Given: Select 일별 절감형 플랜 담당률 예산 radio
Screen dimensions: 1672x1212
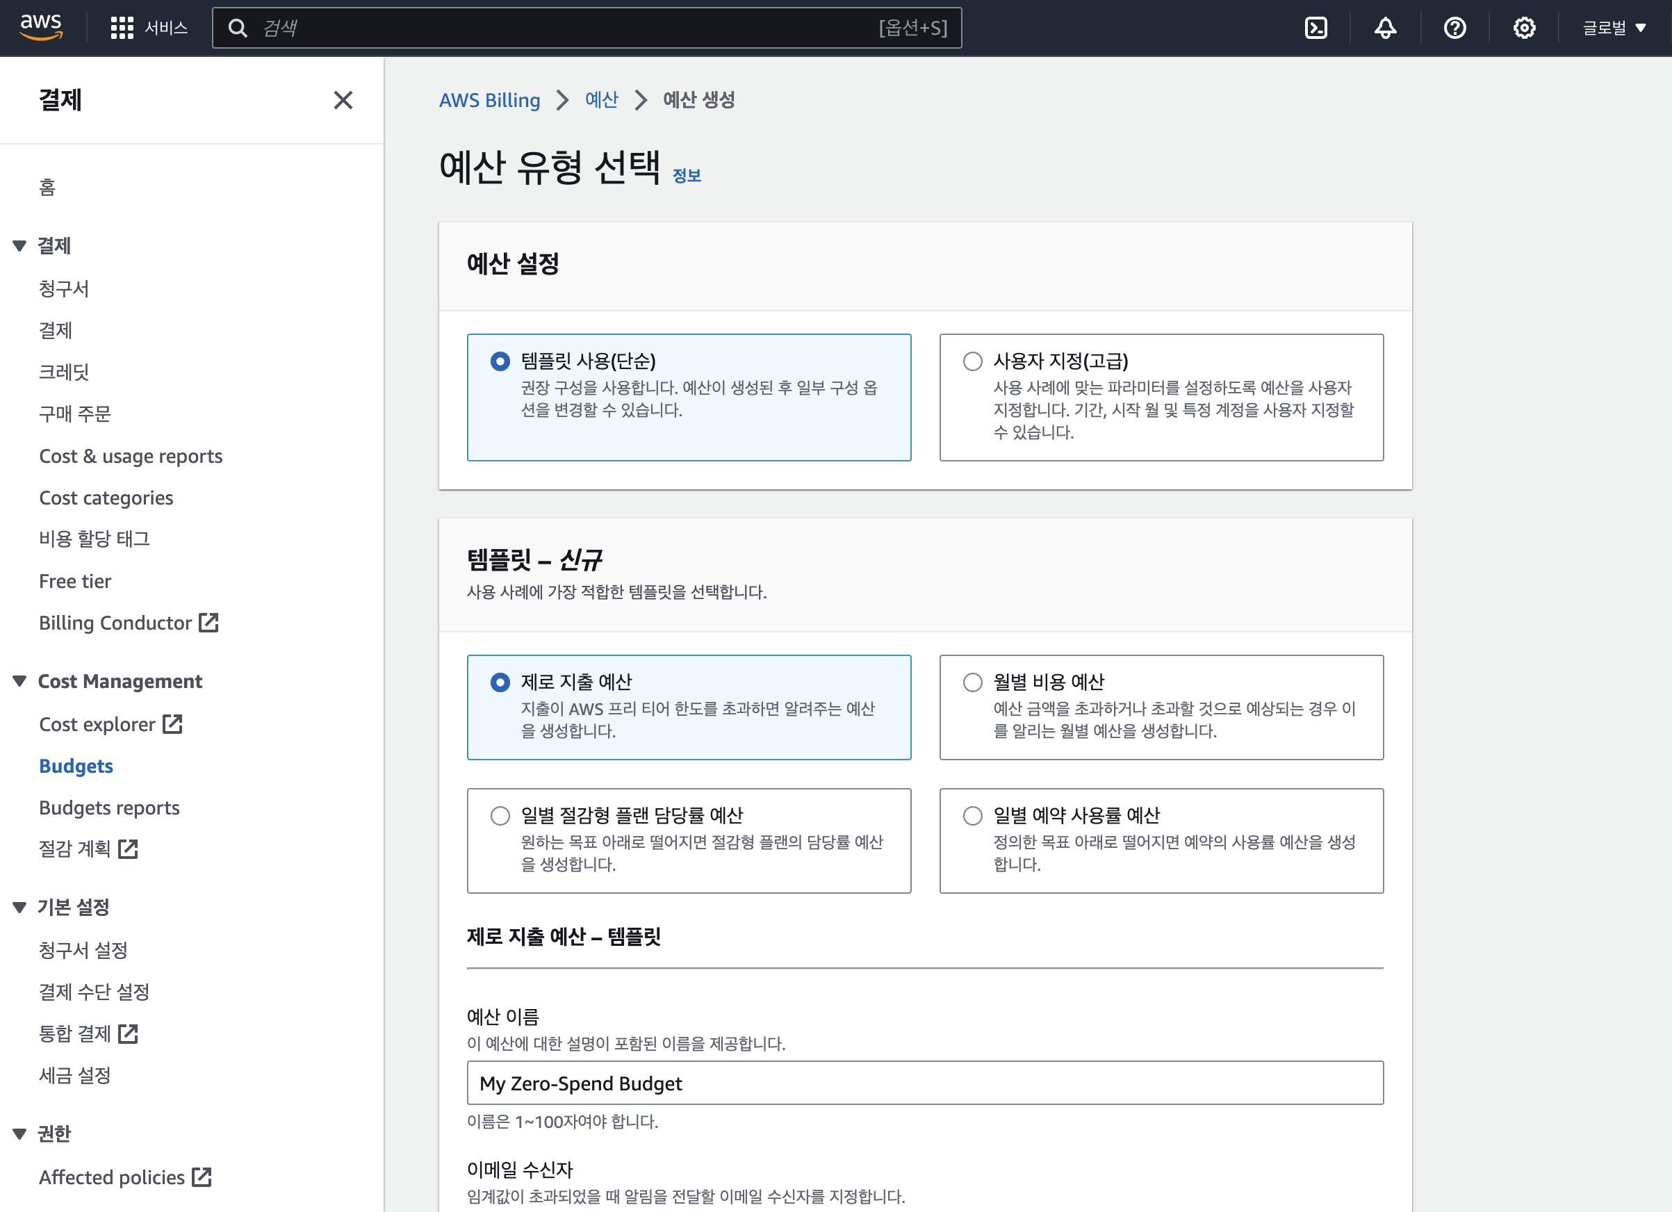Looking at the screenshot, I should (500, 815).
